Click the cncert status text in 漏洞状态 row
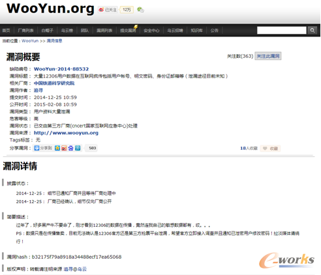321x275 pixels. point(85,126)
